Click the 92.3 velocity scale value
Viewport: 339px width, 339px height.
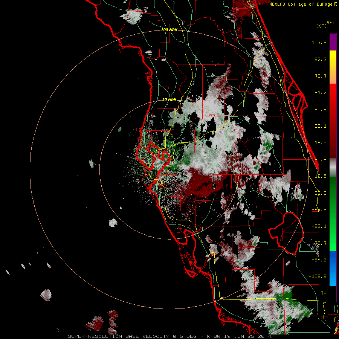tap(321, 59)
